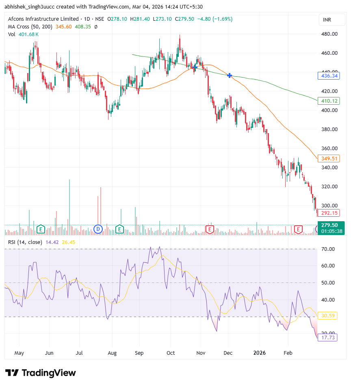Image resolution: width=351 pixels, height=386 pixels.
Task: Click the purple 17.73 RSI value label
Action: pyautogui.click(x=328, y=338)
